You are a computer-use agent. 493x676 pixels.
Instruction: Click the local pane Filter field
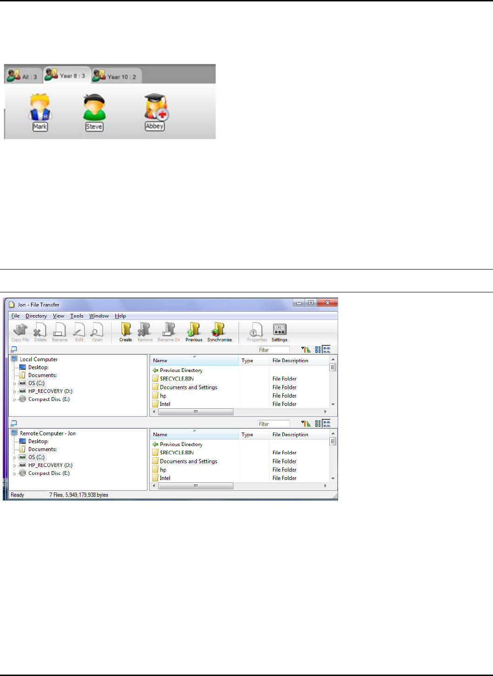point(273,350)
